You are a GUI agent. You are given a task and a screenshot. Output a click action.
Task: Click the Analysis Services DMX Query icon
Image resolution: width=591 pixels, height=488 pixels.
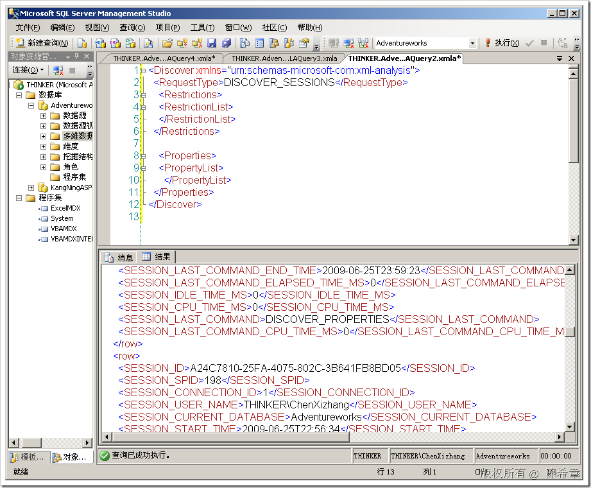click(x=116, y=43)
